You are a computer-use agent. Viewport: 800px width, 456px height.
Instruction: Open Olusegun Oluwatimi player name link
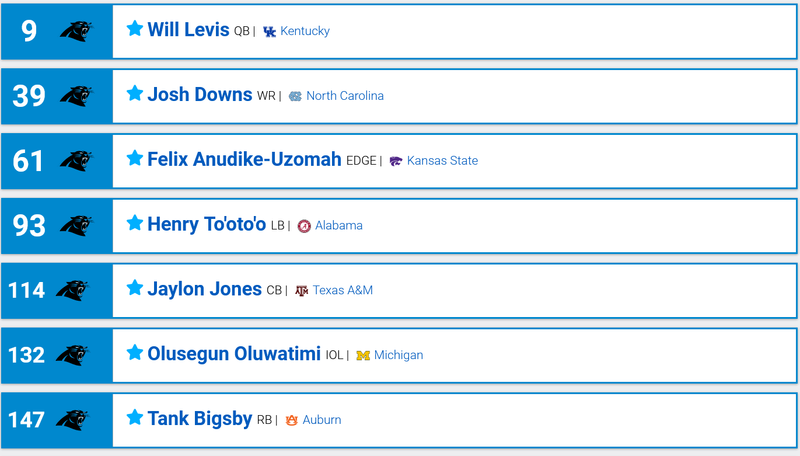click(x=234, y=354)
